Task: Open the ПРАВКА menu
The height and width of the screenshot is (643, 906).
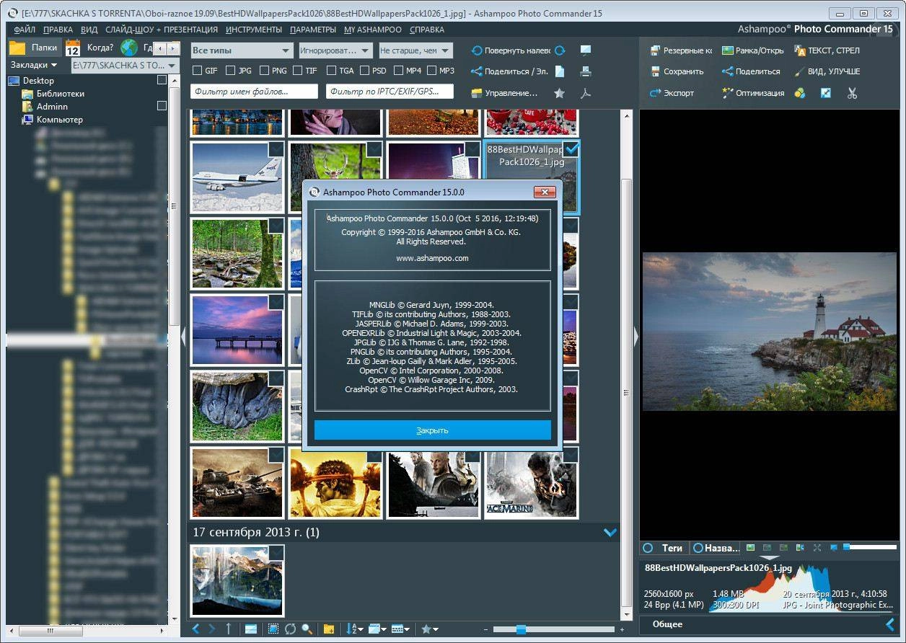Action: (58, 30)
